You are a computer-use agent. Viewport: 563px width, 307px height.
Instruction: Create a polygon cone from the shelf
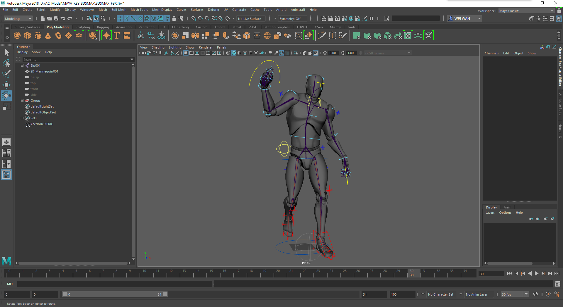[x=48, y=36]
